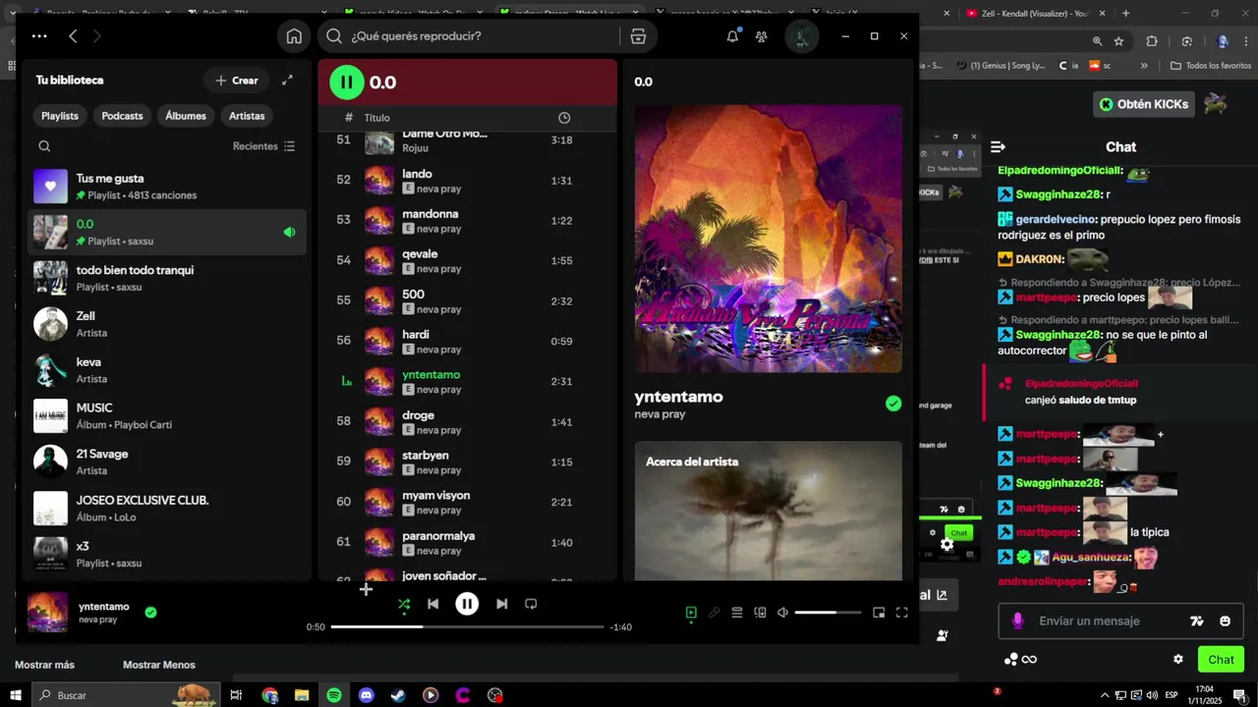Screen dimensions: 1258x707
Task: Click the yntentamo album artwork
Action: click(x=768, y=239)
